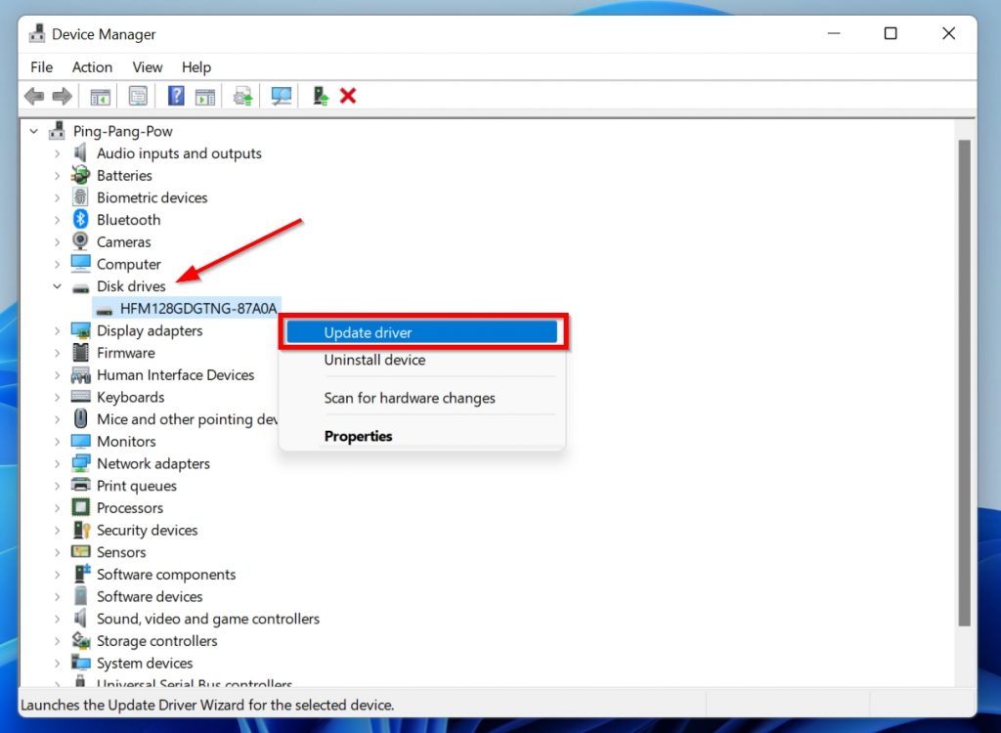Select Uninstall device in the context menu
This screenshot has width=1001, height=733.
374,361
